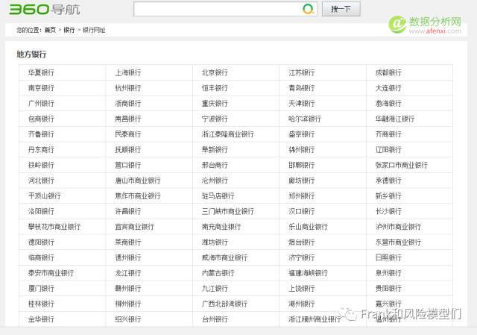Open 洛阳银行 link
Screen dimensions: 477x335
click(41, 211)
